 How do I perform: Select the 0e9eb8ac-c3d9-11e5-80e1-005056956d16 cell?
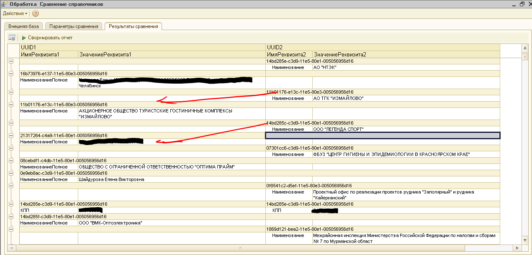pos(142,173)
